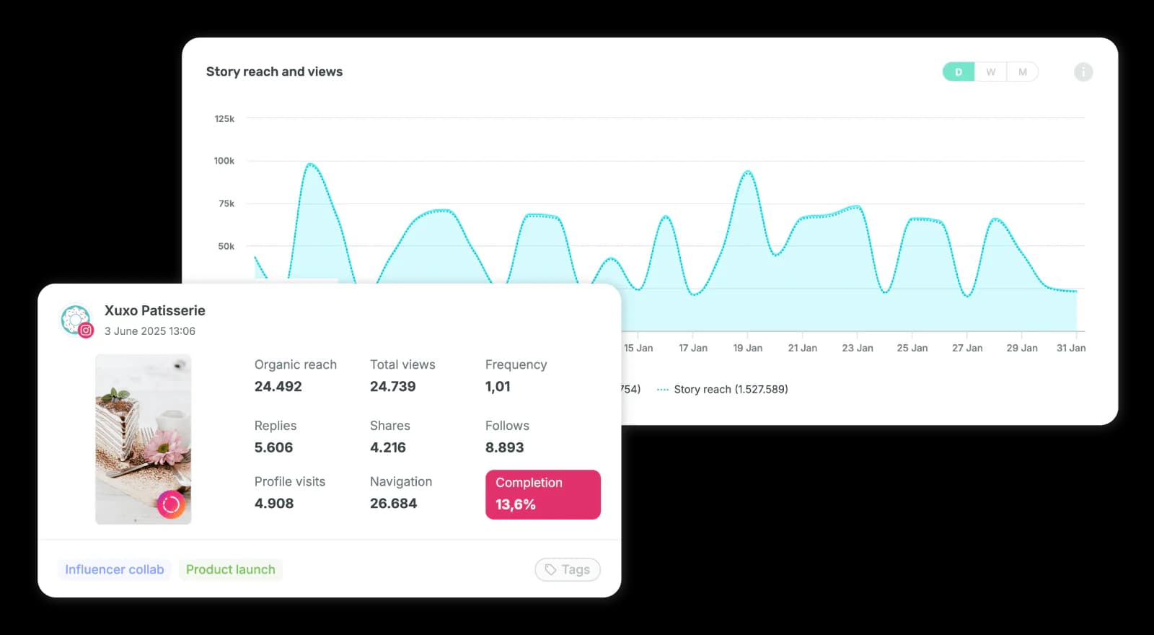Click the Xuxo Patisserie profile avatar
The height and width of the screenshot is (635, 1154).
pos(75,319)
